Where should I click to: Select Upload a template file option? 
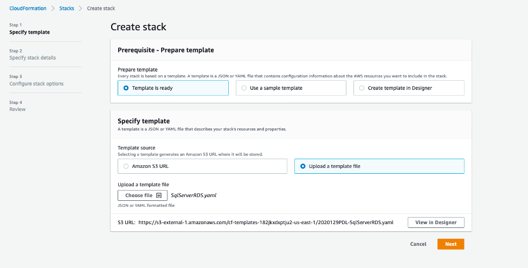303,166
